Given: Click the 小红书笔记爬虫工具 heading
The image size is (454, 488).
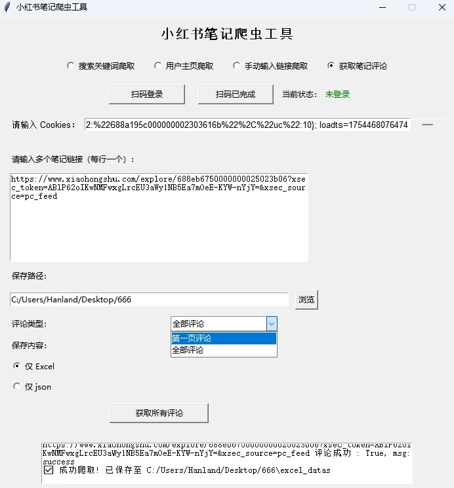Looking at the screenshot, I should pos(227,33).
